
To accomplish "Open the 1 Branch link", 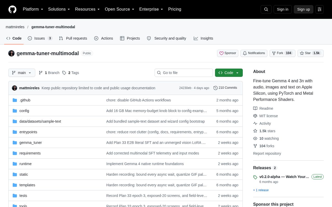I will coord(49,73).
